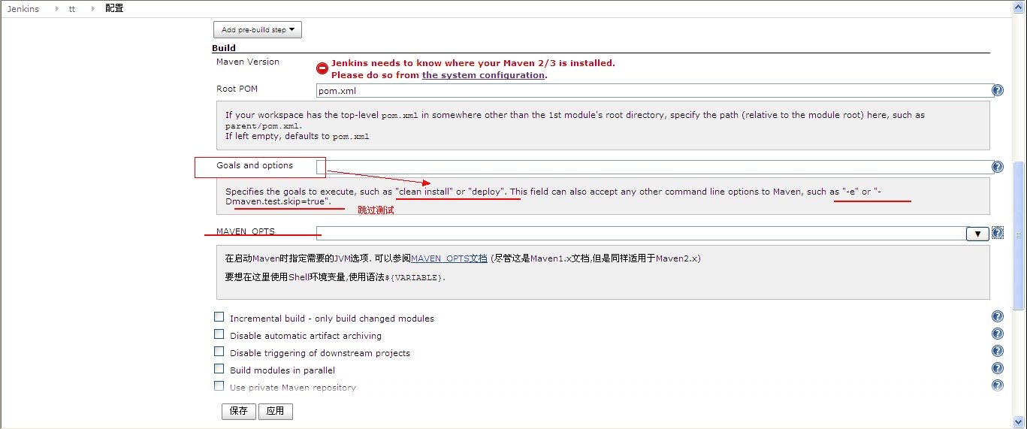Click the Root POM label

point(237,89)
